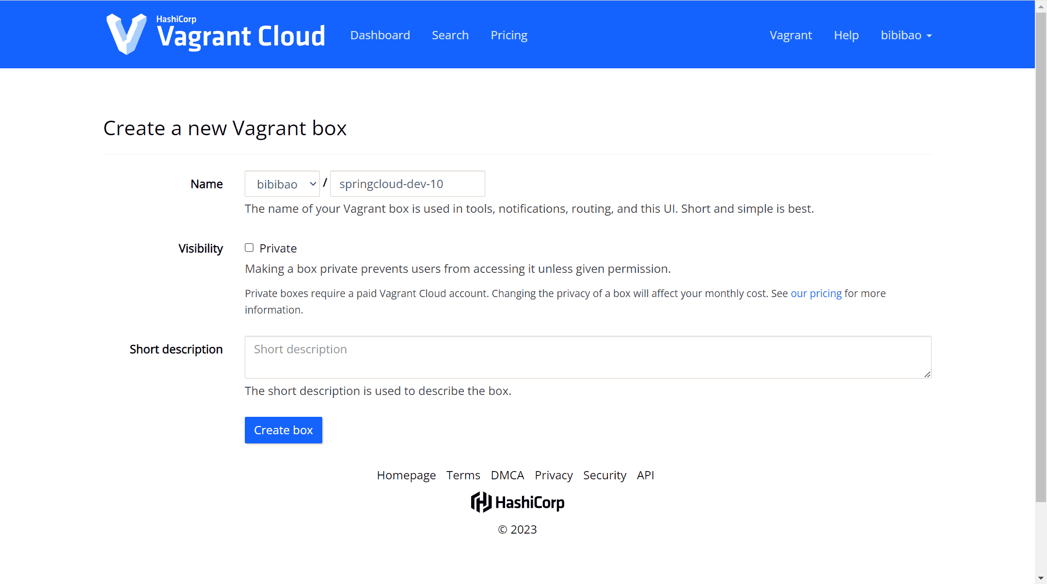Expand the bibibao user account menu
The height and width of the screenshot is (584, 1047).
(x=906, y=35)
